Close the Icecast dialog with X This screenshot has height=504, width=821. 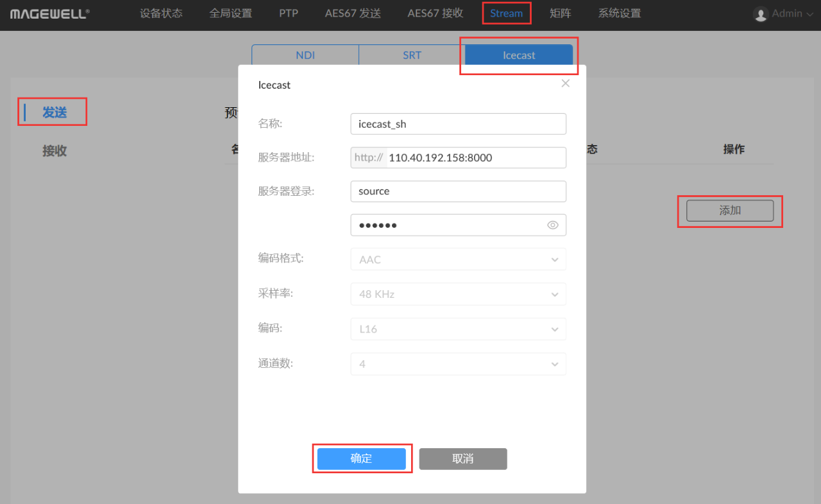(565, 83)
